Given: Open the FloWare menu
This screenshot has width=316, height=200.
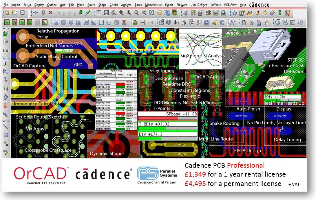Looking at the screenshot, I should pos(182,5).
